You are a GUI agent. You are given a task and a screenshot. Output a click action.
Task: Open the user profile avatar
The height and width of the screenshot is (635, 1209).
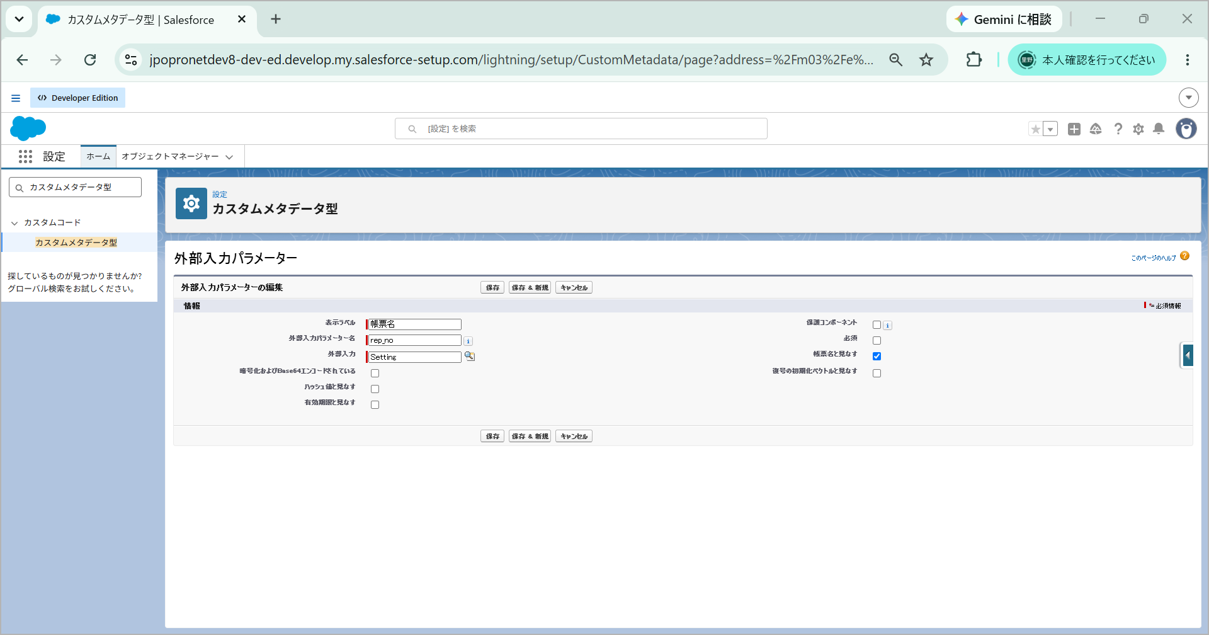pyautogui.click(x=1186, y=129)
